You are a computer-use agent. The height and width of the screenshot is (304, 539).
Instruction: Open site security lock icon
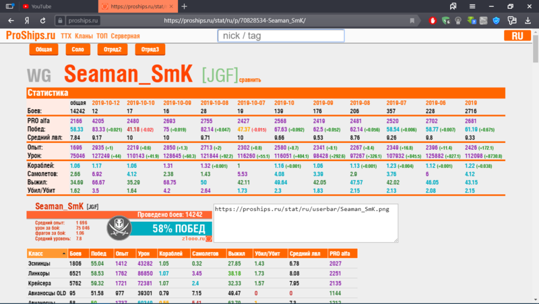60,21
